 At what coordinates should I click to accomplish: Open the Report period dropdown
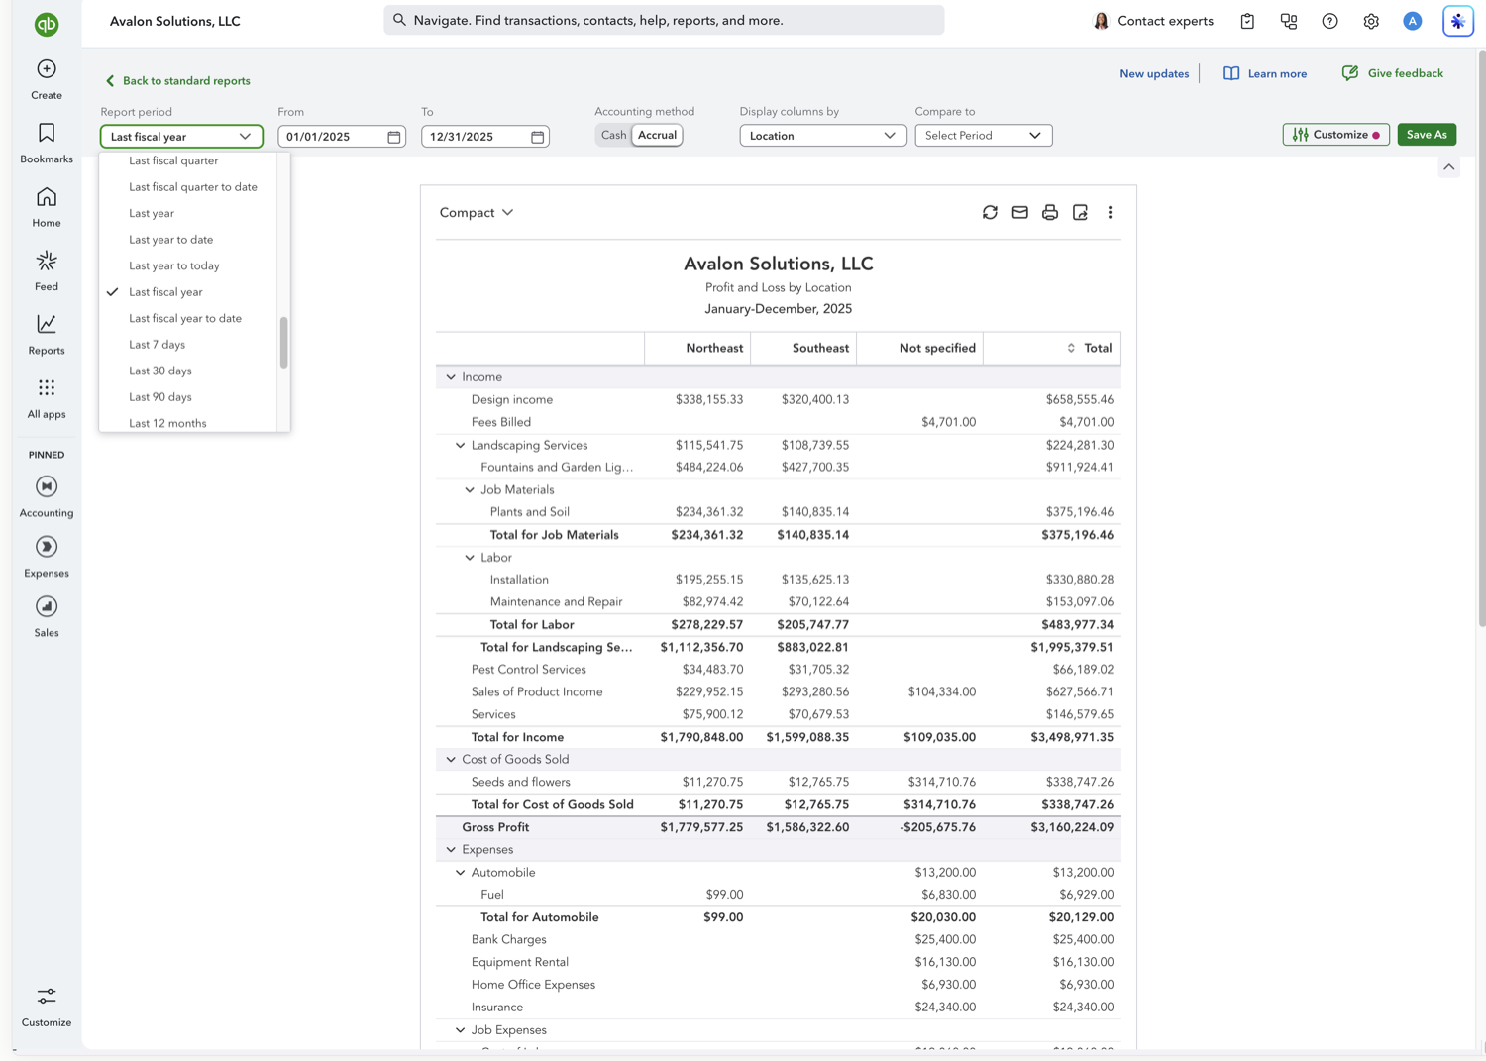pos(181,136)
